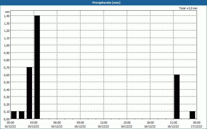Click the last bar before 00:00 17/12/22
The width and height of the screenshot is (207, 129).
[x=192, y=115]
